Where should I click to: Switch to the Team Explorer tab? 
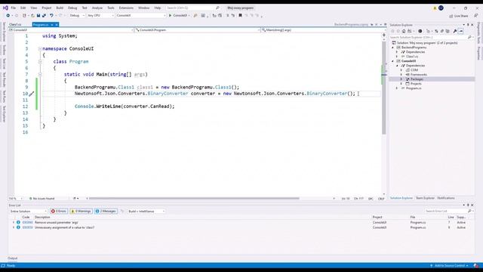(x=425, y=198)
